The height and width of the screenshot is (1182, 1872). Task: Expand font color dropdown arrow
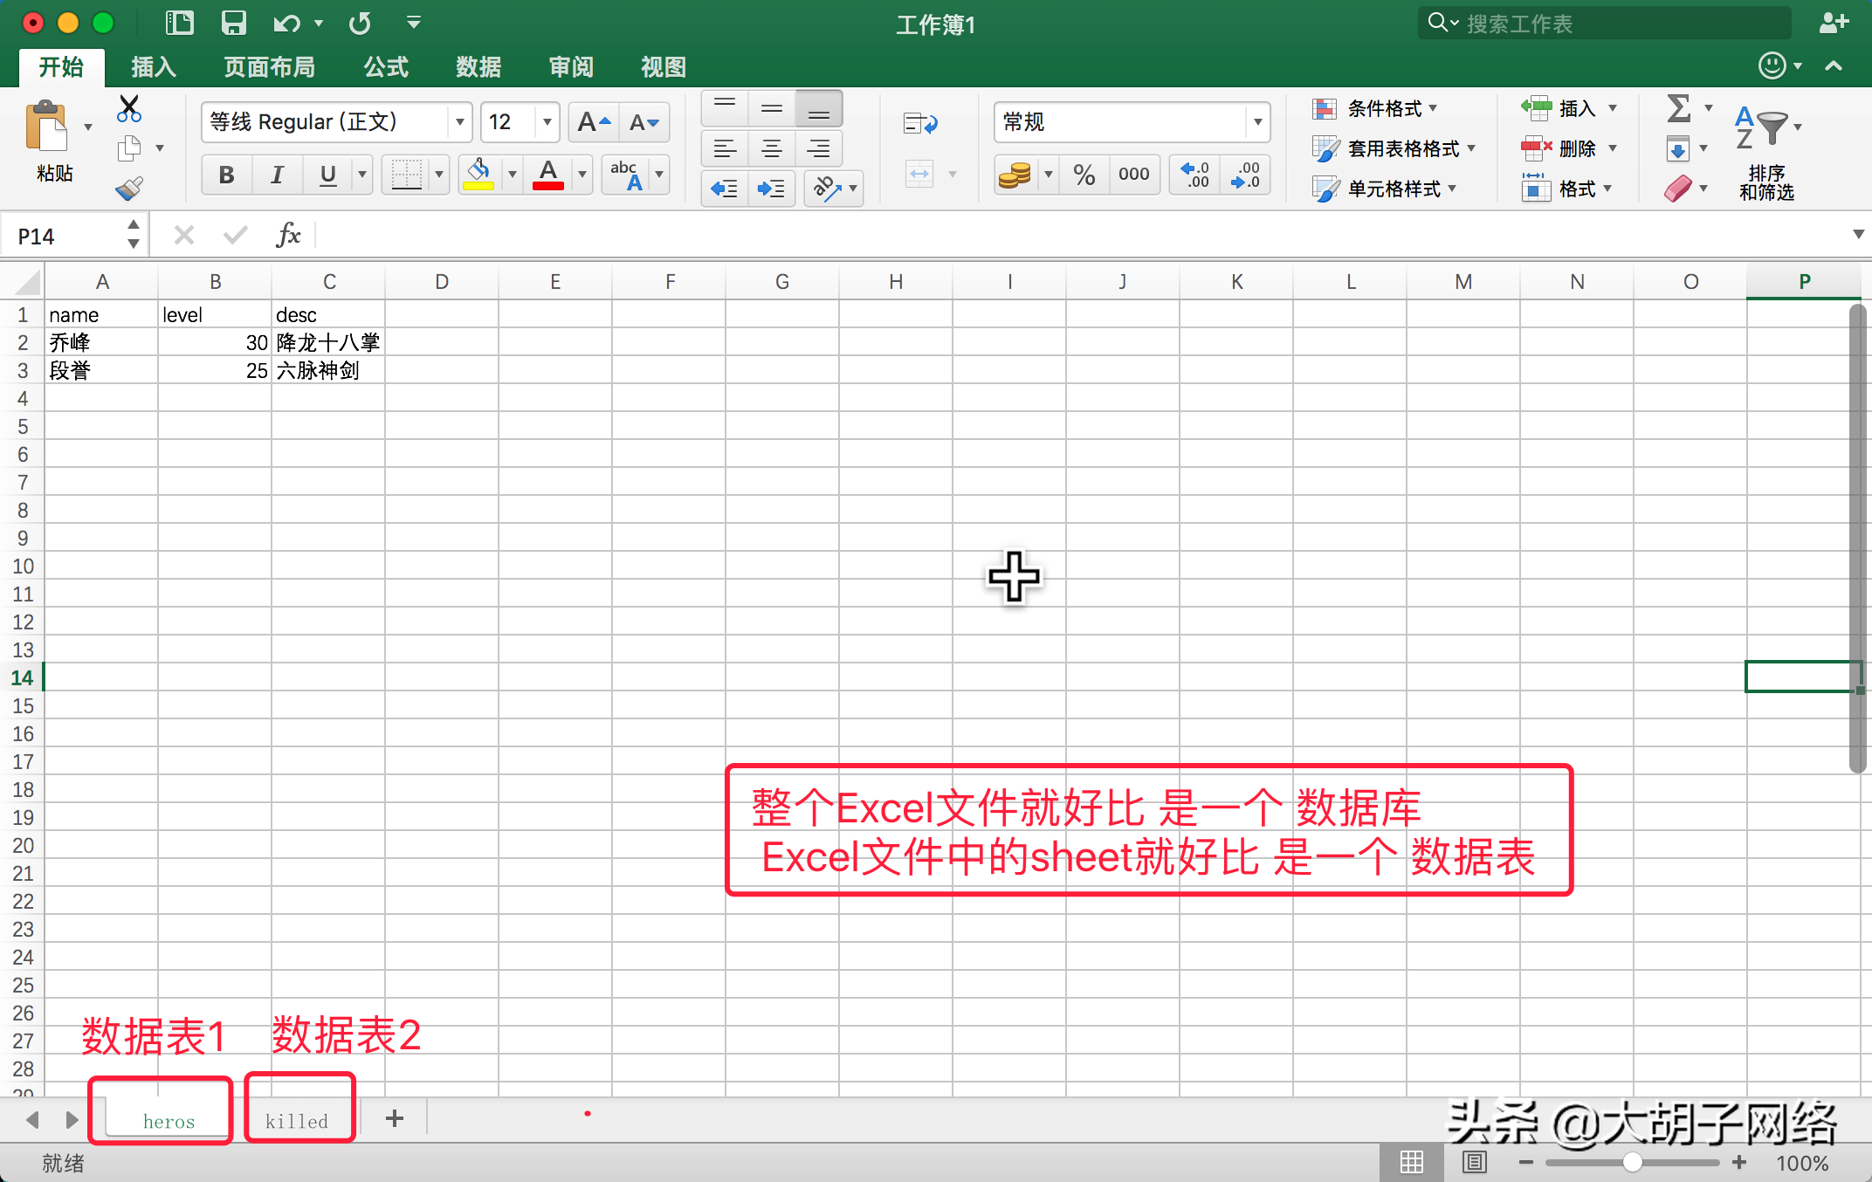[582, 175]
